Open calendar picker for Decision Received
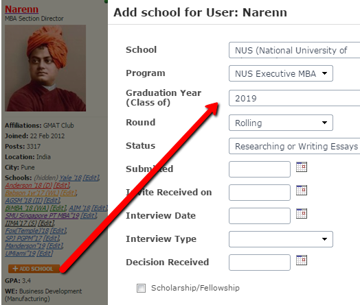 pos(302,260)
